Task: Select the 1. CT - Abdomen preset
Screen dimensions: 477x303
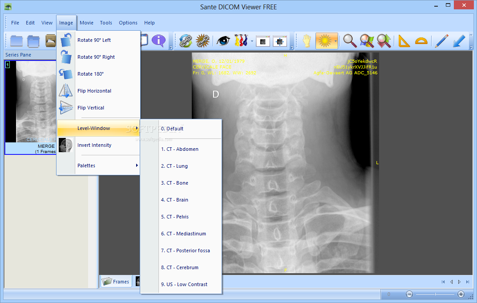Action: (181, 149)
